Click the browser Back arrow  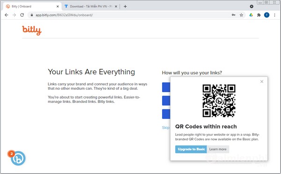click(x=7, y=15)
